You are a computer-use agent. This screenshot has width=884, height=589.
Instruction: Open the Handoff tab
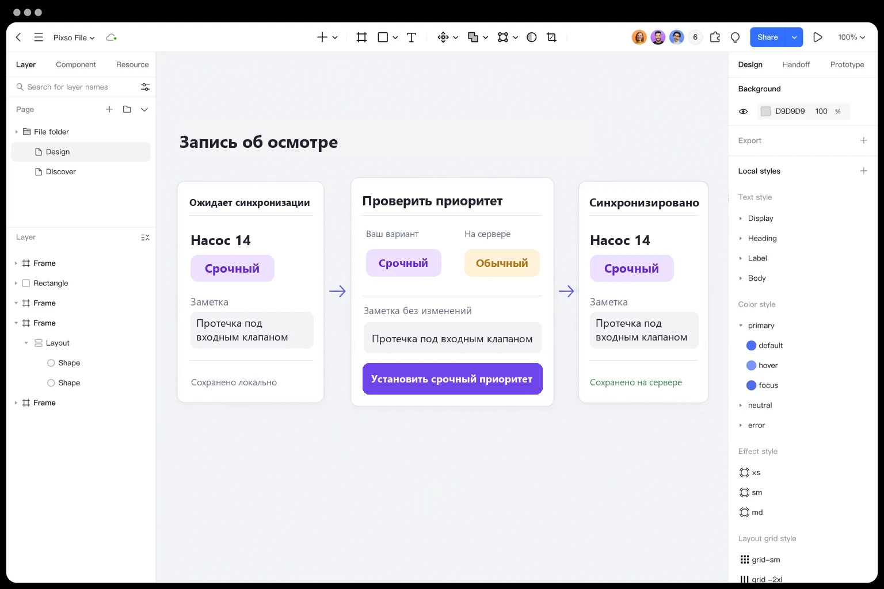(x=796, y=64)
